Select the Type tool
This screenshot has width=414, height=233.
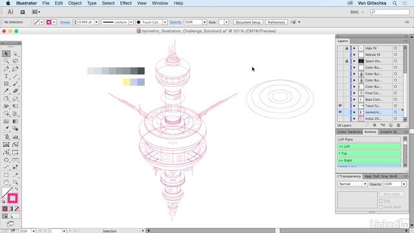click(6, 76)
